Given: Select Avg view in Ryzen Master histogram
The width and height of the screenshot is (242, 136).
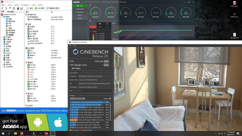Looking at the screenshot, I should click(x=108, y=27).
